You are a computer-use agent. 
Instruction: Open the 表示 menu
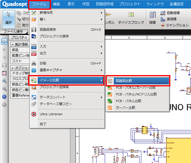point(71,4)
